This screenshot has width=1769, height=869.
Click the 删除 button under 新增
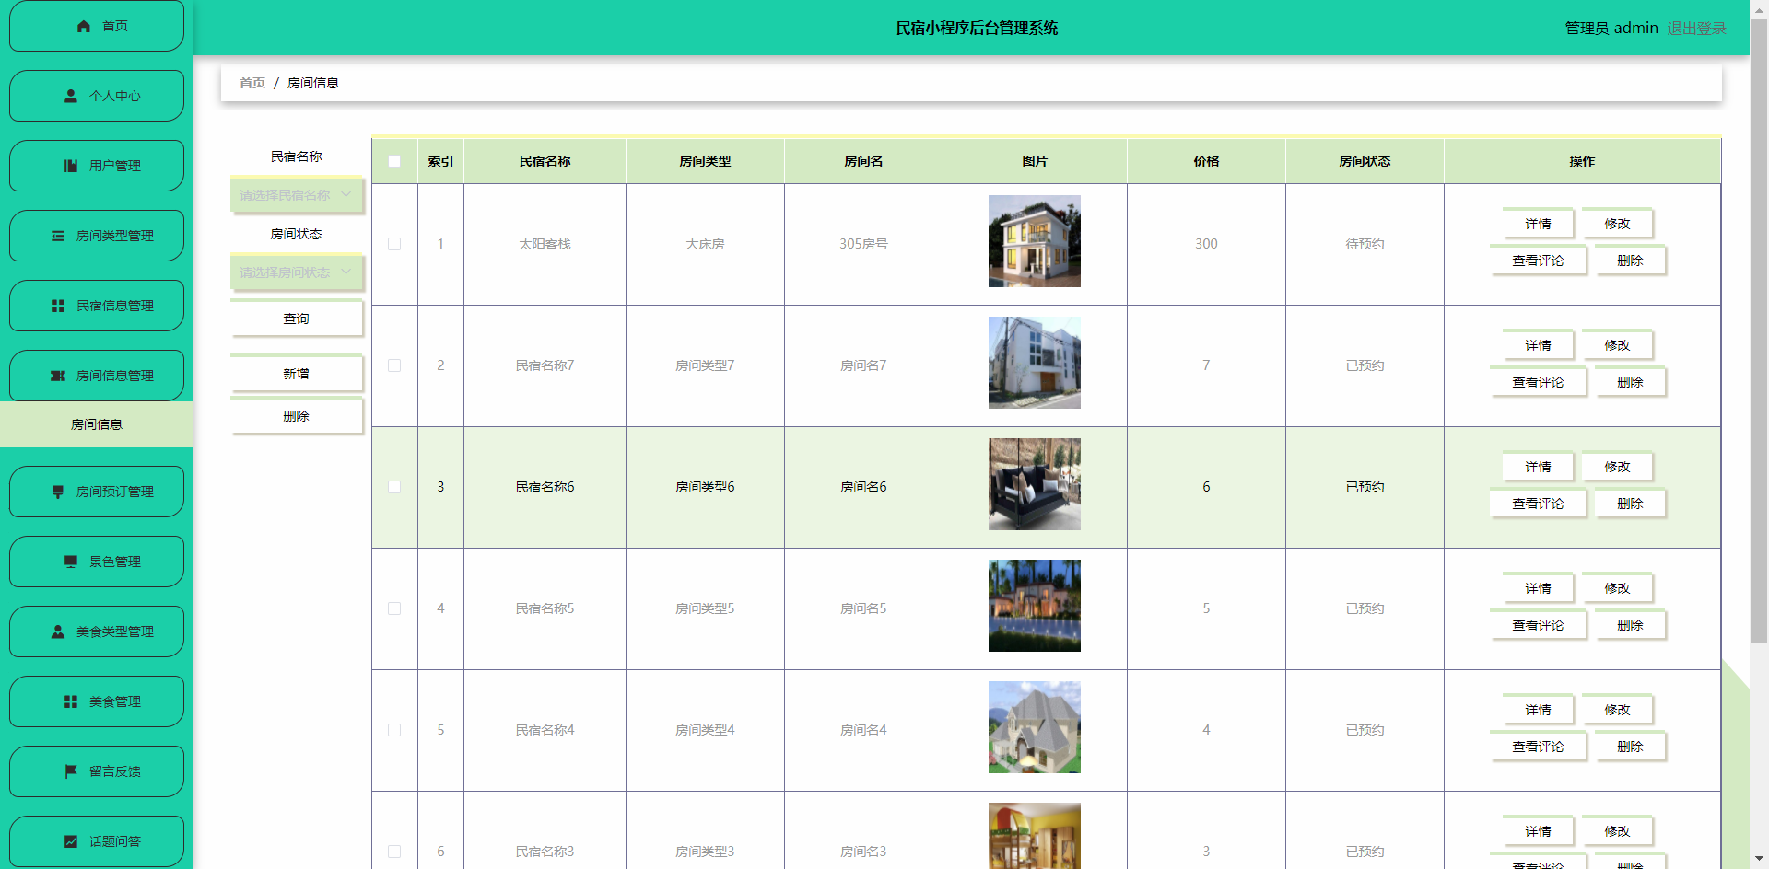(x=296, y=416)
